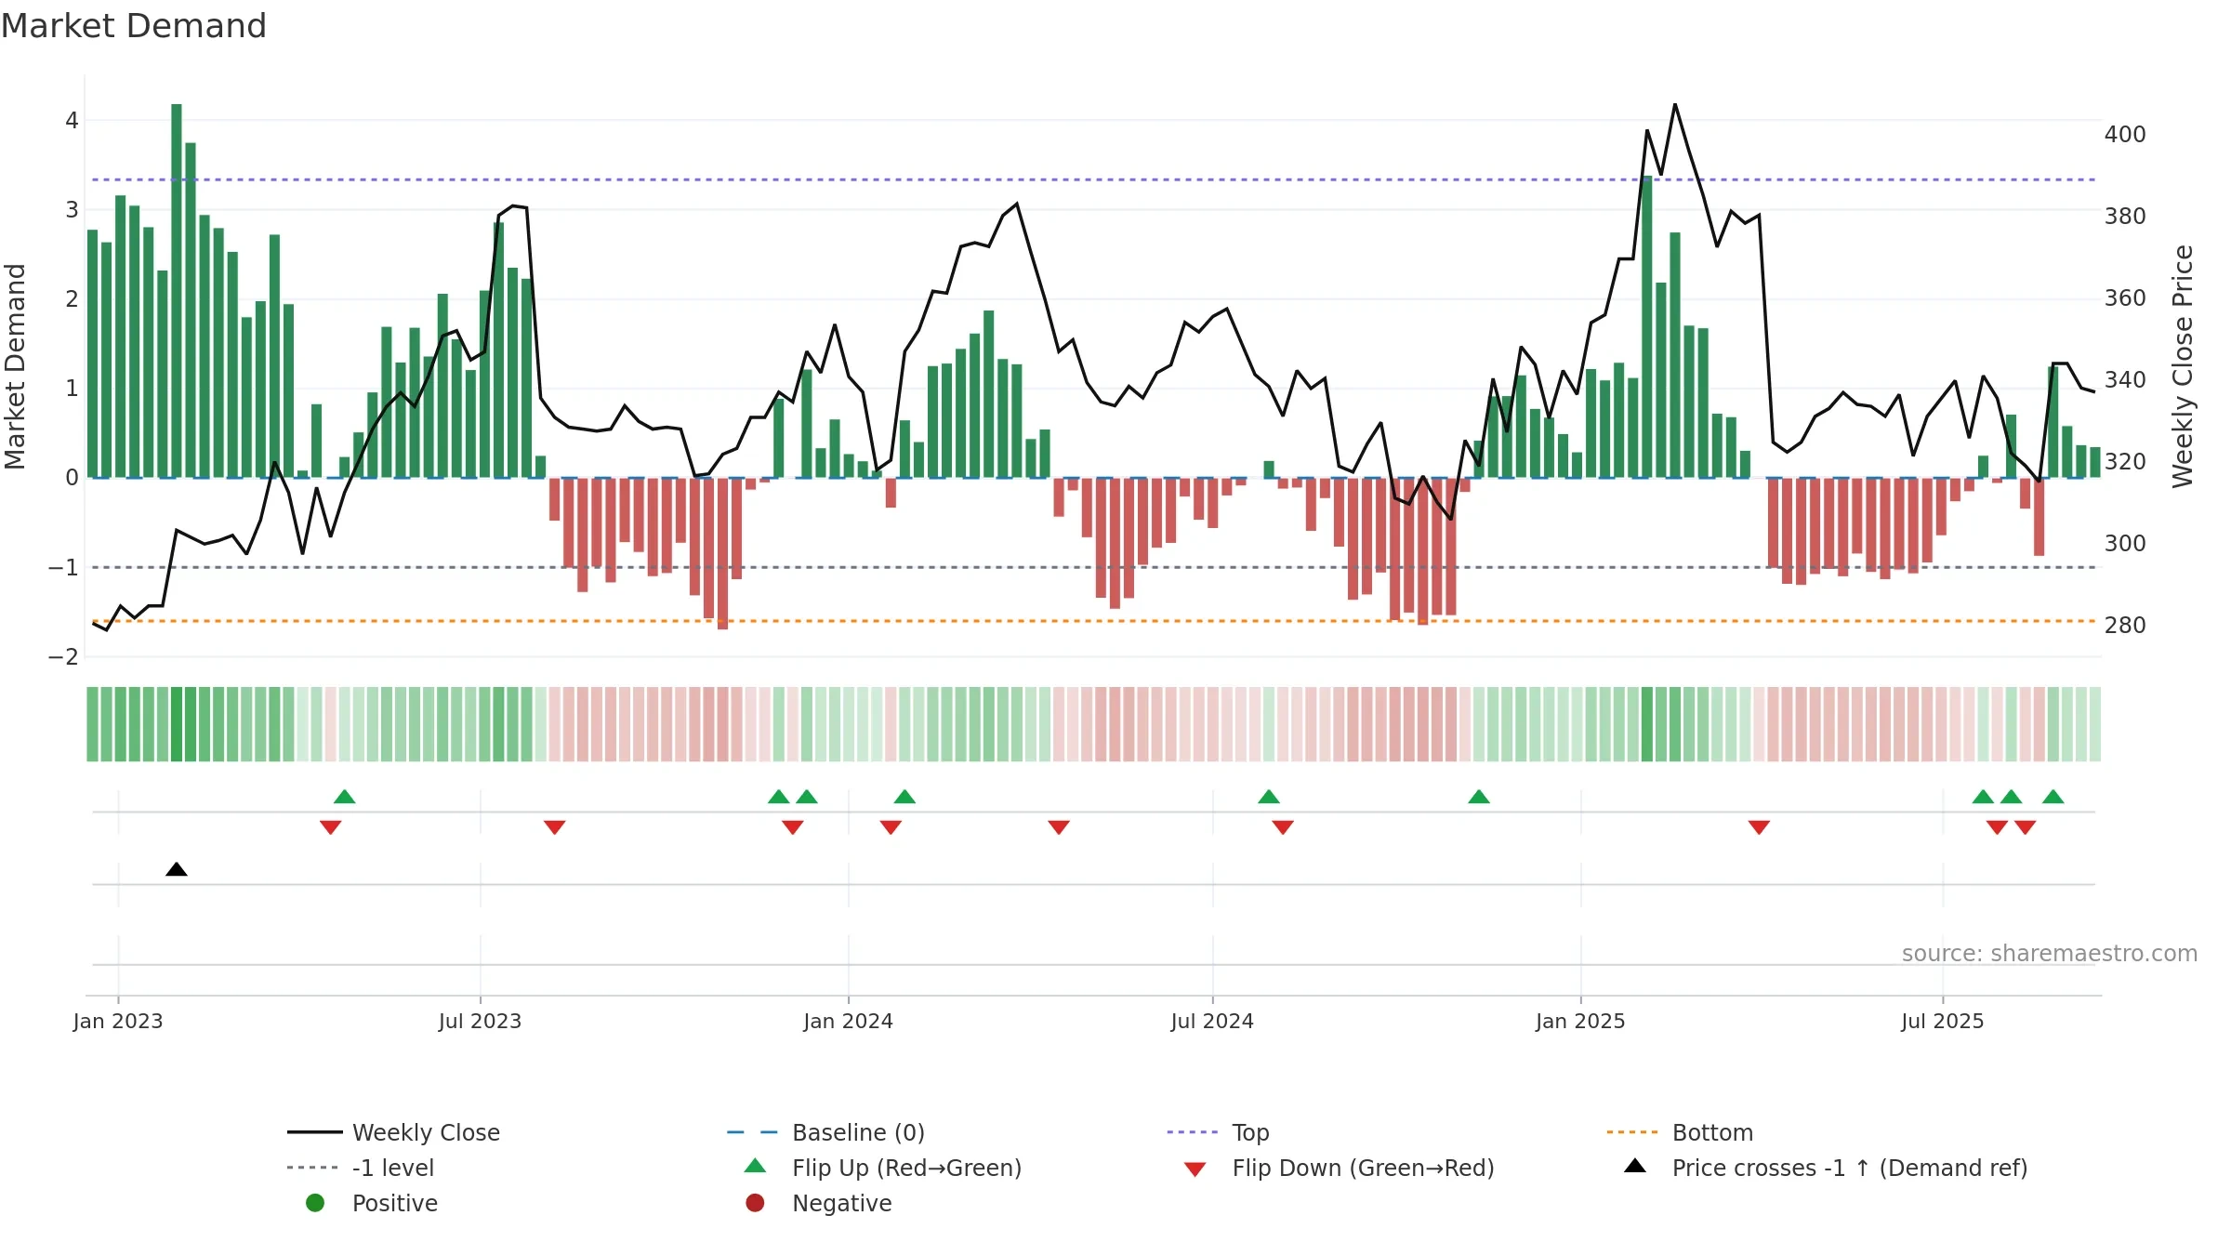The width and height of the screenshot is (2231, 1255).
Task: Click the Market Demand y-axis title
Action: coord(15,367)
